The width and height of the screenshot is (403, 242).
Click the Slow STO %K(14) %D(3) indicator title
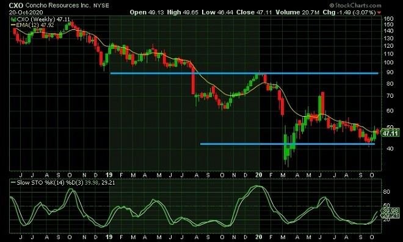tap(50, 183)
